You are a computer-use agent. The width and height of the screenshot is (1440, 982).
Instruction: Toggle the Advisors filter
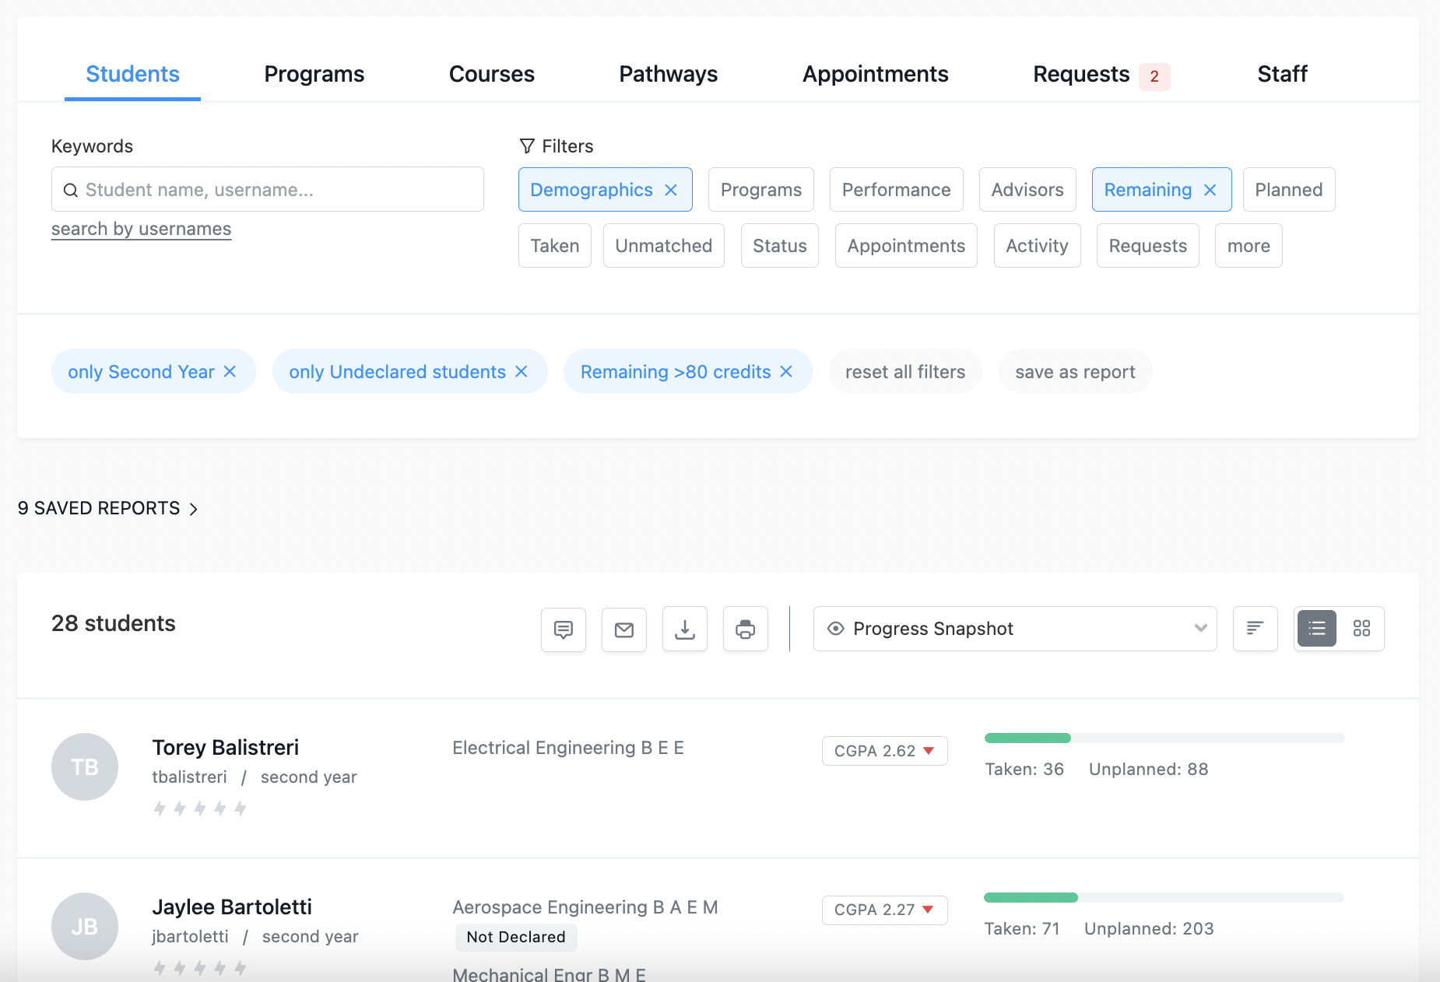[1027, 190]
